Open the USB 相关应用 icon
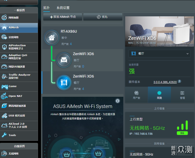Viewport: 195px width, 158px height. click(4, 116)
